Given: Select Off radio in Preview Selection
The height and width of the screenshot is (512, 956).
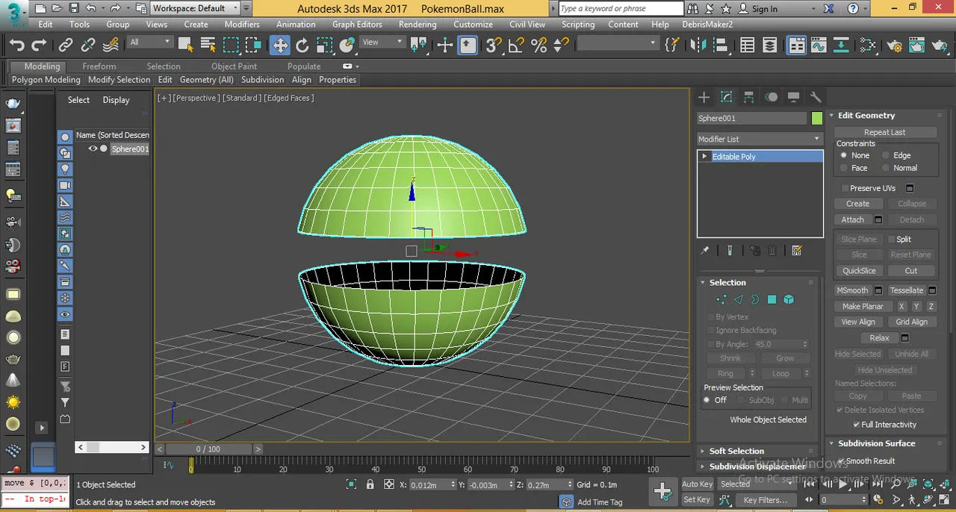Looking at the screenshot, I should [x=707, y=400].
